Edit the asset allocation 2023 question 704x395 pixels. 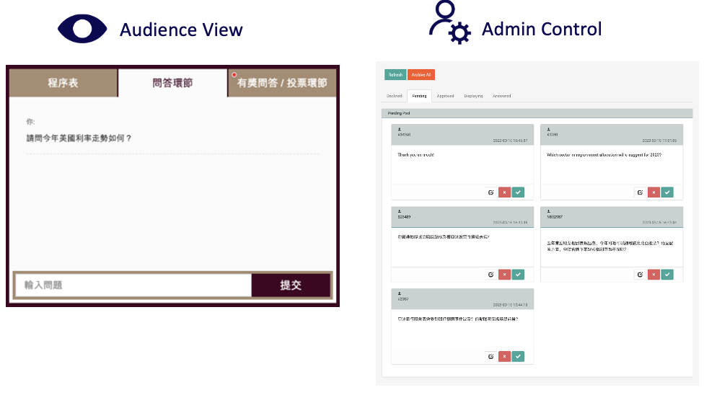click(x=640, y=192)
